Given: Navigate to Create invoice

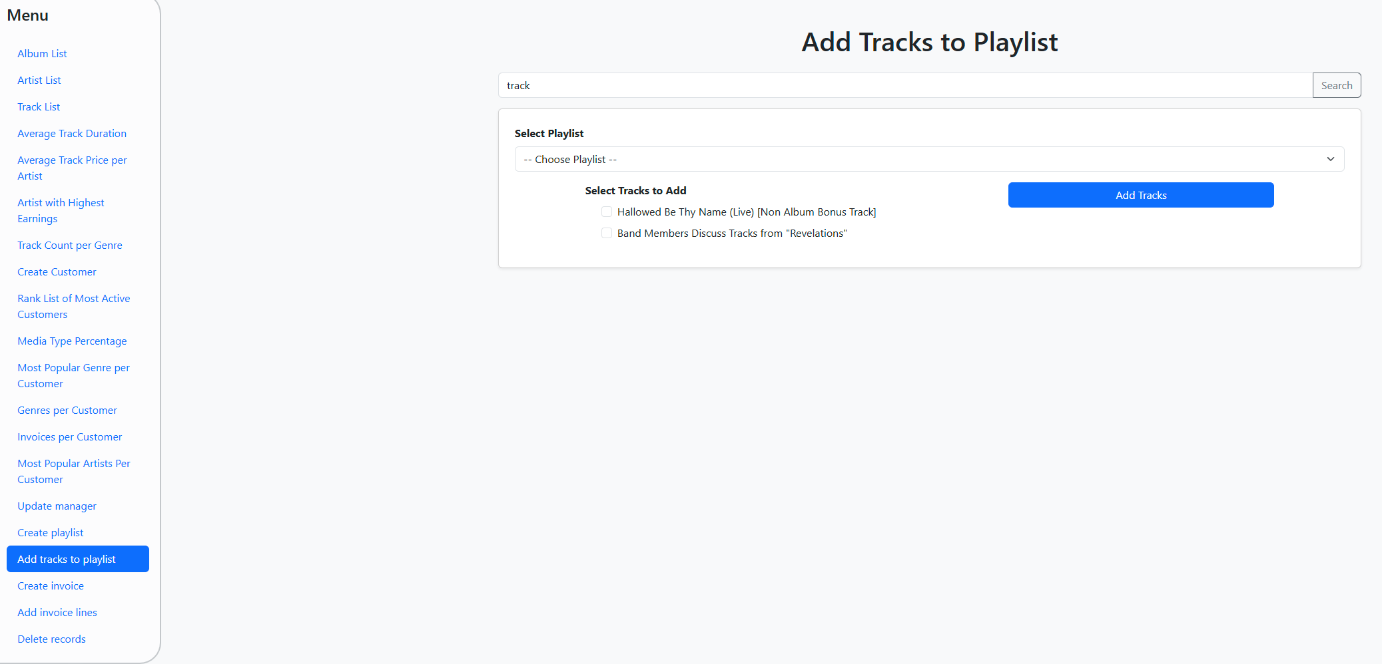Looking at the screenshot, I should pyautogui.click(x=51, y=585).
